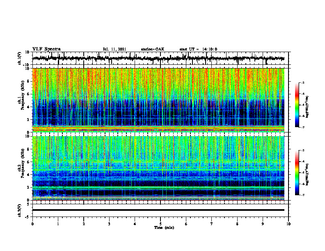Click the 'Time (min)' axis label
The height and width of the screenshot is (251, 325).
pos(164,228)
